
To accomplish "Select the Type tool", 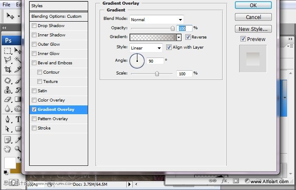I will click(18, 119).
